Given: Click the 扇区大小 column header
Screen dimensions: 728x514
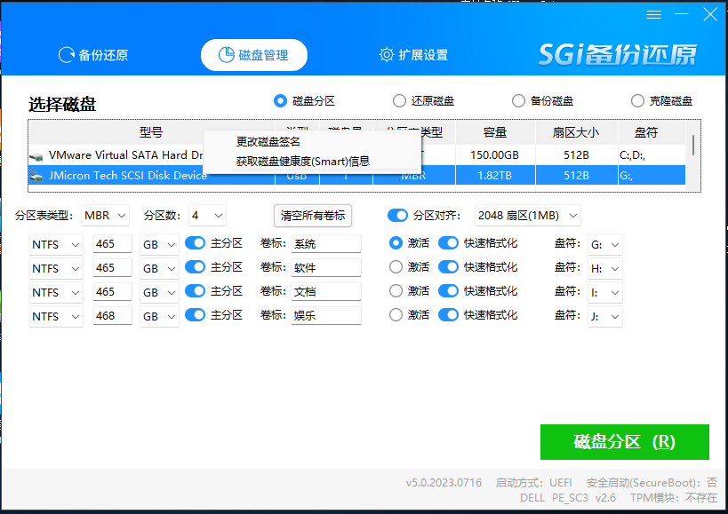Looking at the screenshot, I should tap(576, 132).
